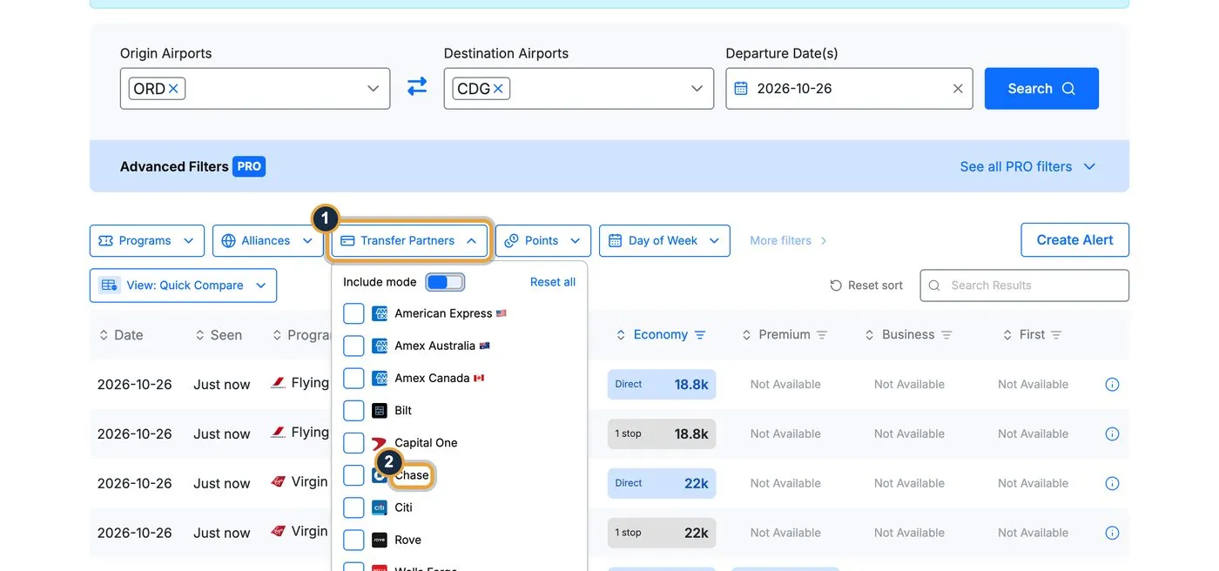Open the calendar icon in Departure Date
Viewport: 1219px width, 571px height.
(741, 89)
